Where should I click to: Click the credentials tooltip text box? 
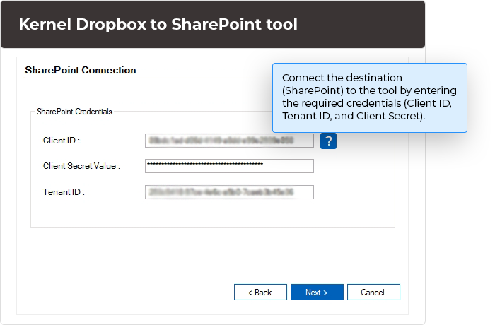coord(370,97)
